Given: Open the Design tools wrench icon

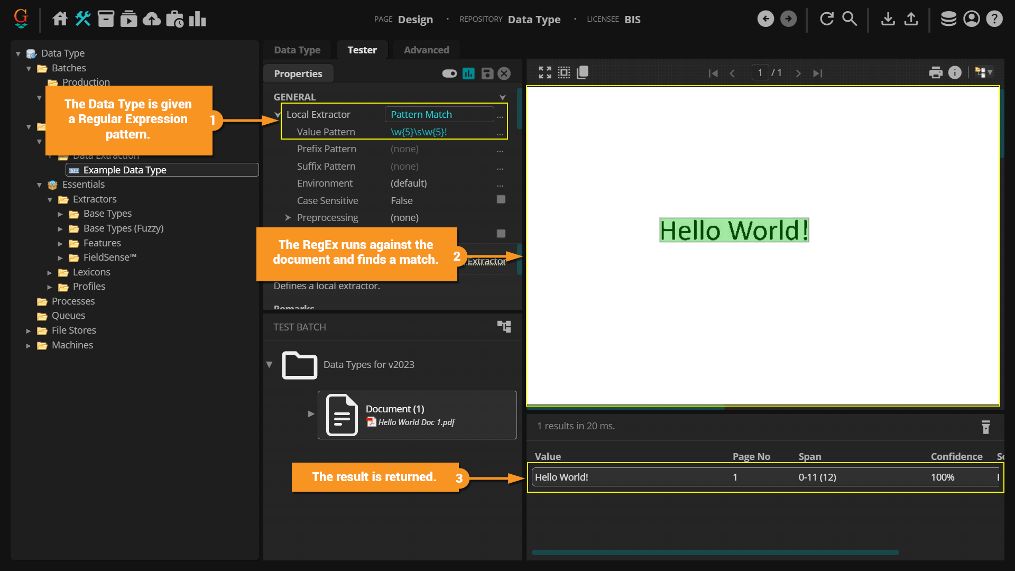Looking at the screenshot, I should pos(83,19).
